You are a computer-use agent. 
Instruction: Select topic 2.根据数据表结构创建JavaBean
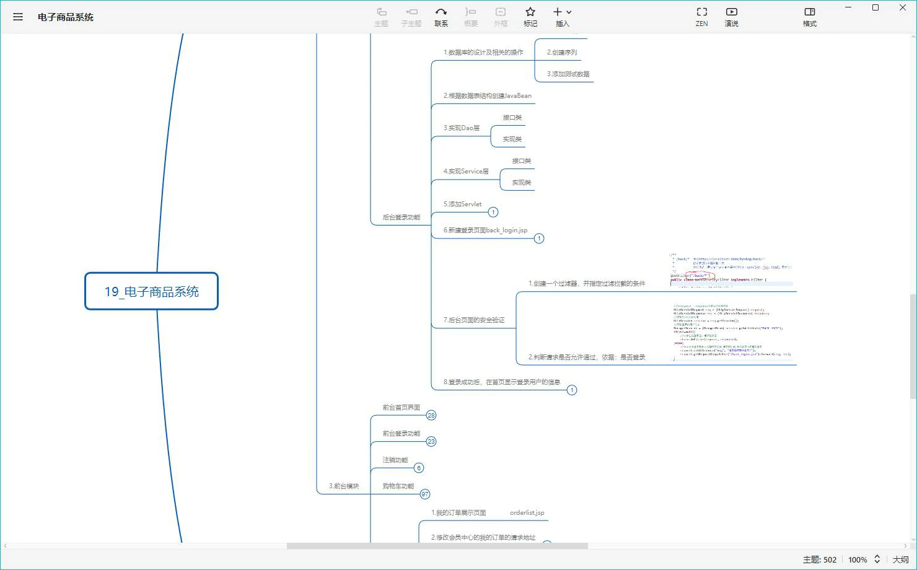(x=488, y=96)
